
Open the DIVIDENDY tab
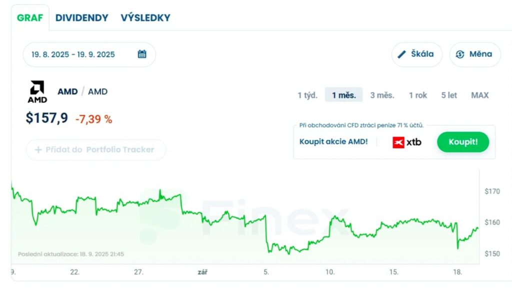click(x=81, y=18)
